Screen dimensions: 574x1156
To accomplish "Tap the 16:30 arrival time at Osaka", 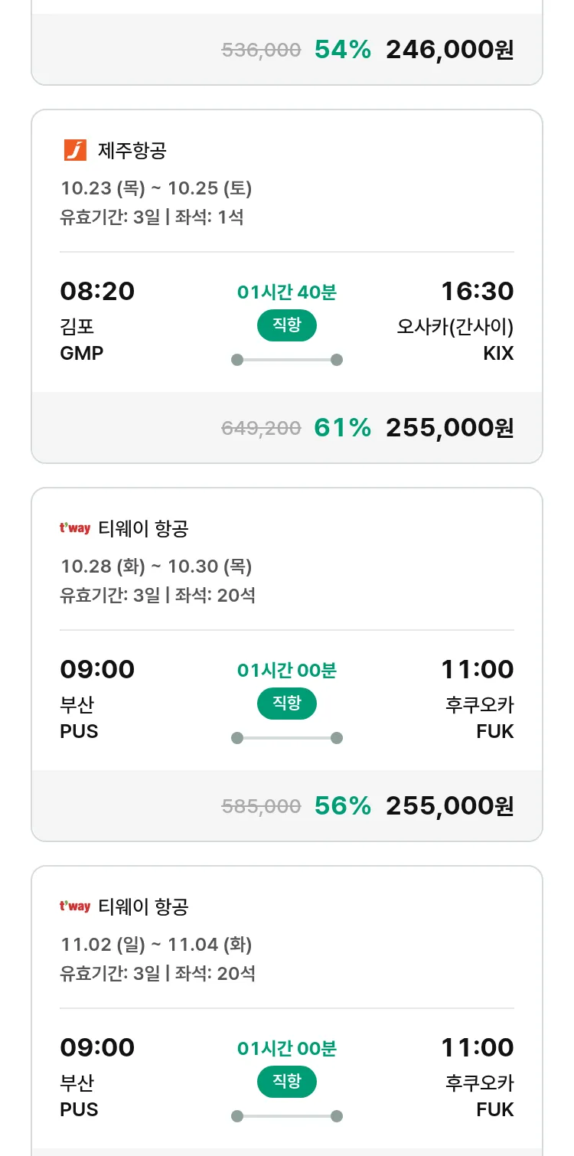I will pos(477,292).
